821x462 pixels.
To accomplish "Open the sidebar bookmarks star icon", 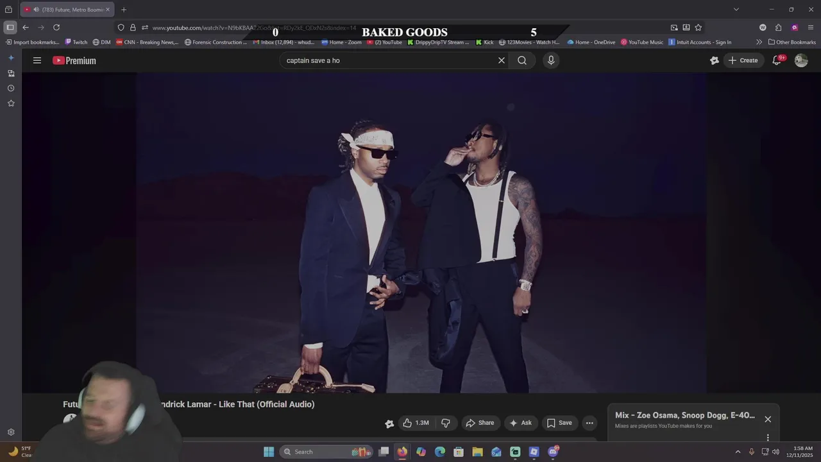I will click(x=11, y=103).
